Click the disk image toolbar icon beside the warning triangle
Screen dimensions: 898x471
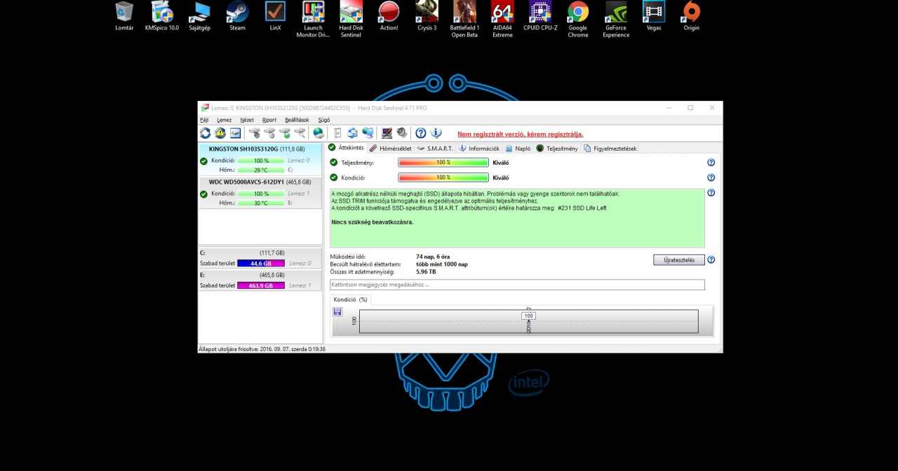[235, 133]
